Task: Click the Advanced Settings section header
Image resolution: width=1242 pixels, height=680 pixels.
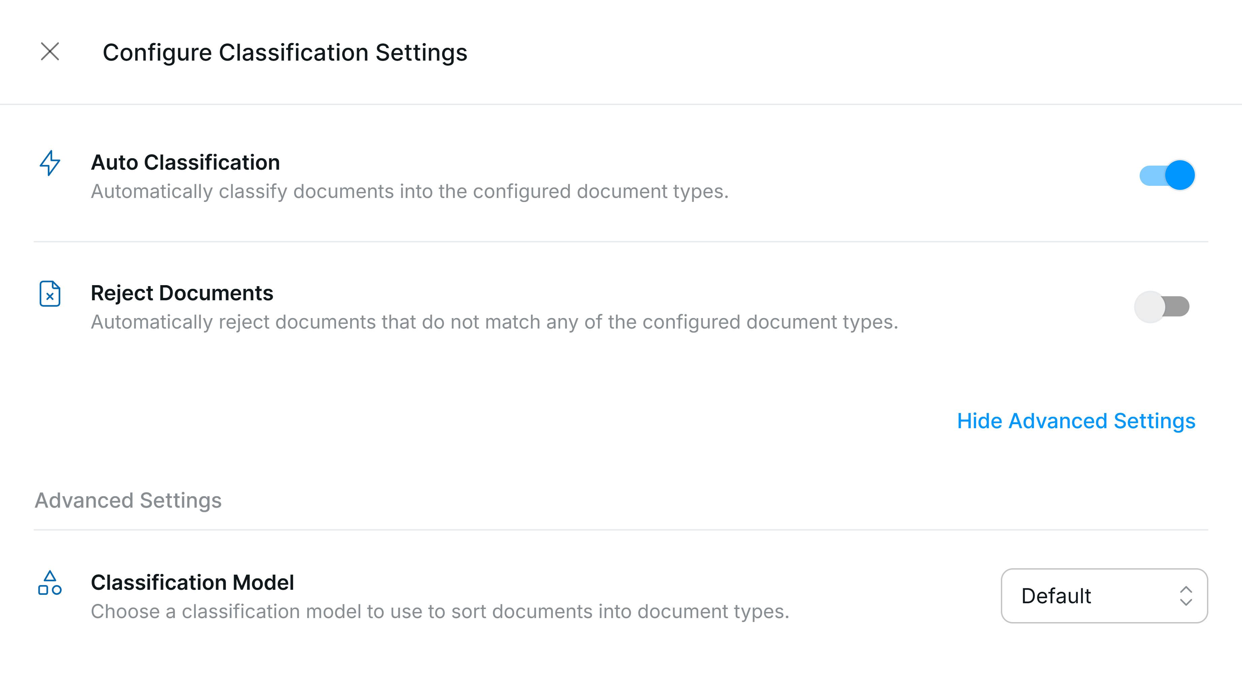Action: [x=128, y=500]
